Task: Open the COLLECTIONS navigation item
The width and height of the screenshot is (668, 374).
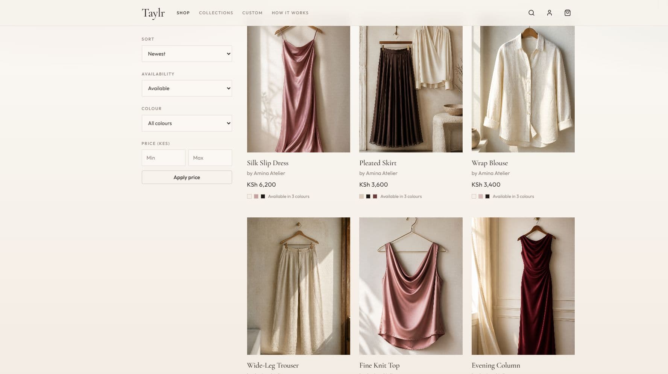Action: point(216,13)
